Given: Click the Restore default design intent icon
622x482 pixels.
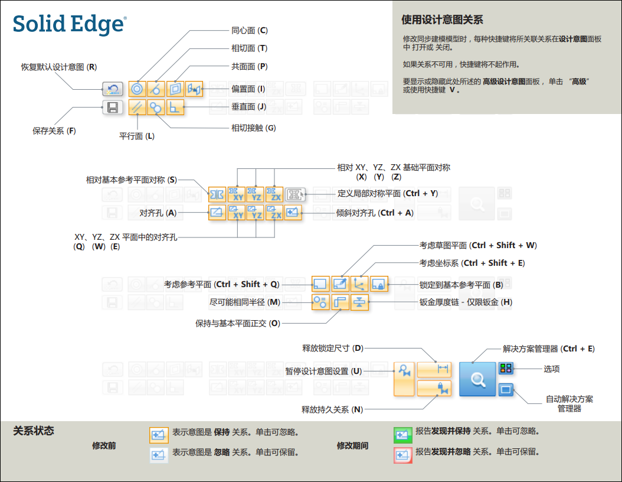Looking at the screenshot, I should [x=113, y=89].
